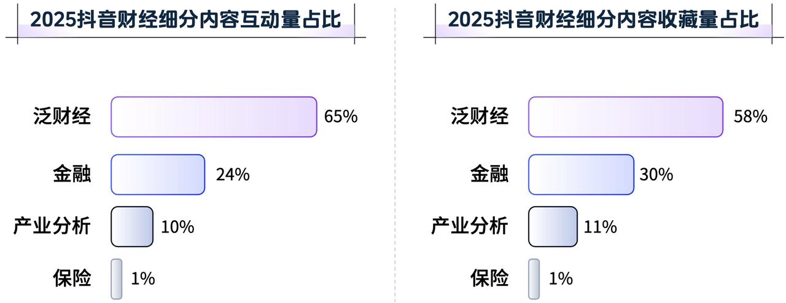The width and height of the screenshot is (786, 303).
Task: Click the 互动量占比 chart title
Action: click(185, 19)
